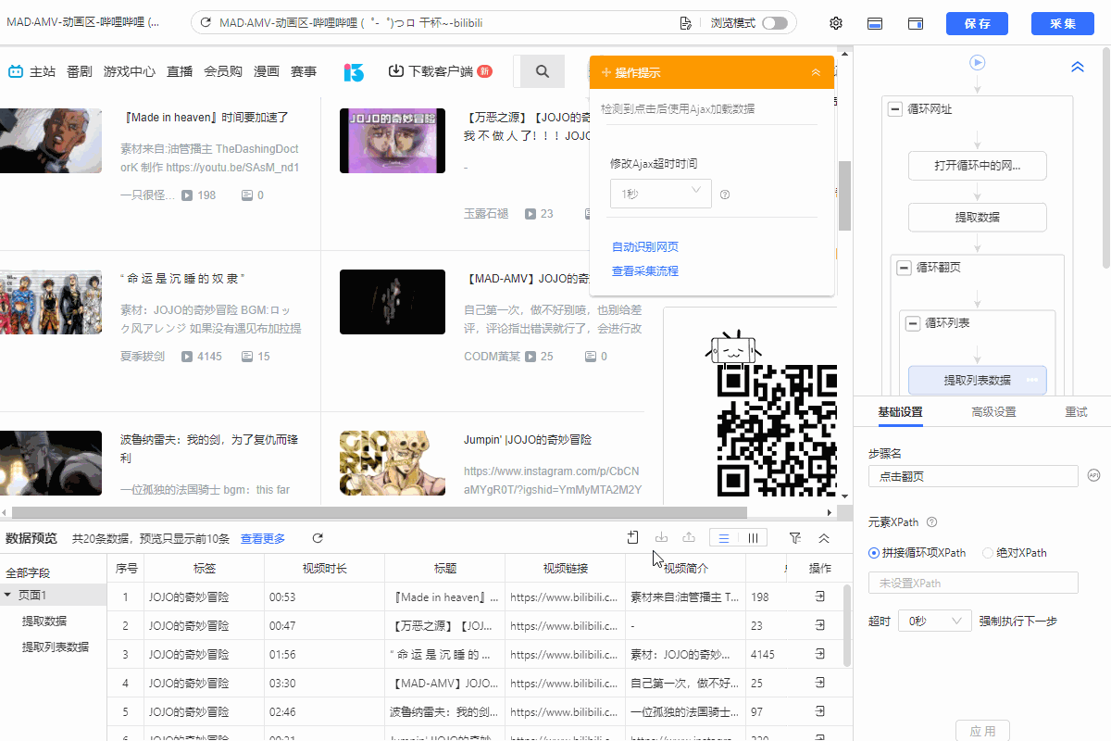Open the 漫画 nav item
1111x741 pixels.
[267, 71]
